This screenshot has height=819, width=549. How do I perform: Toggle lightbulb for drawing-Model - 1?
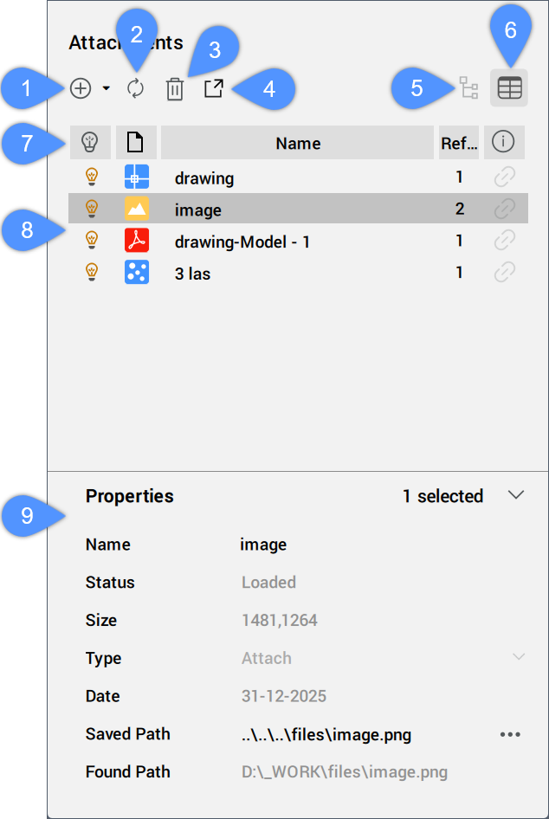click(x=91, y=241)
